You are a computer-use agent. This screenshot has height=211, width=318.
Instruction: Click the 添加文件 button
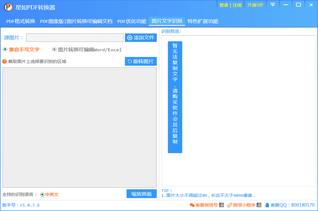pyautogui.click(x=141, y=38)
